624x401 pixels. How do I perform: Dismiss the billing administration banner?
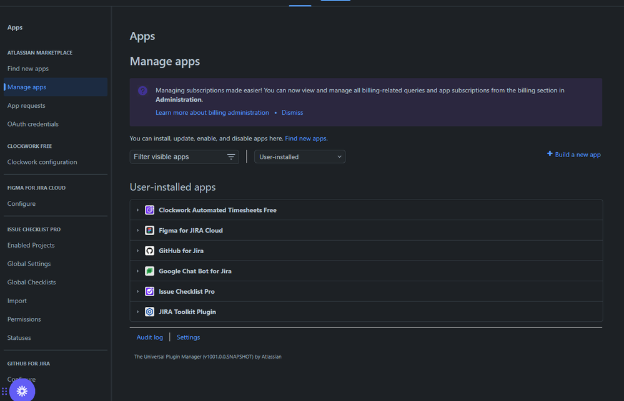292,112
